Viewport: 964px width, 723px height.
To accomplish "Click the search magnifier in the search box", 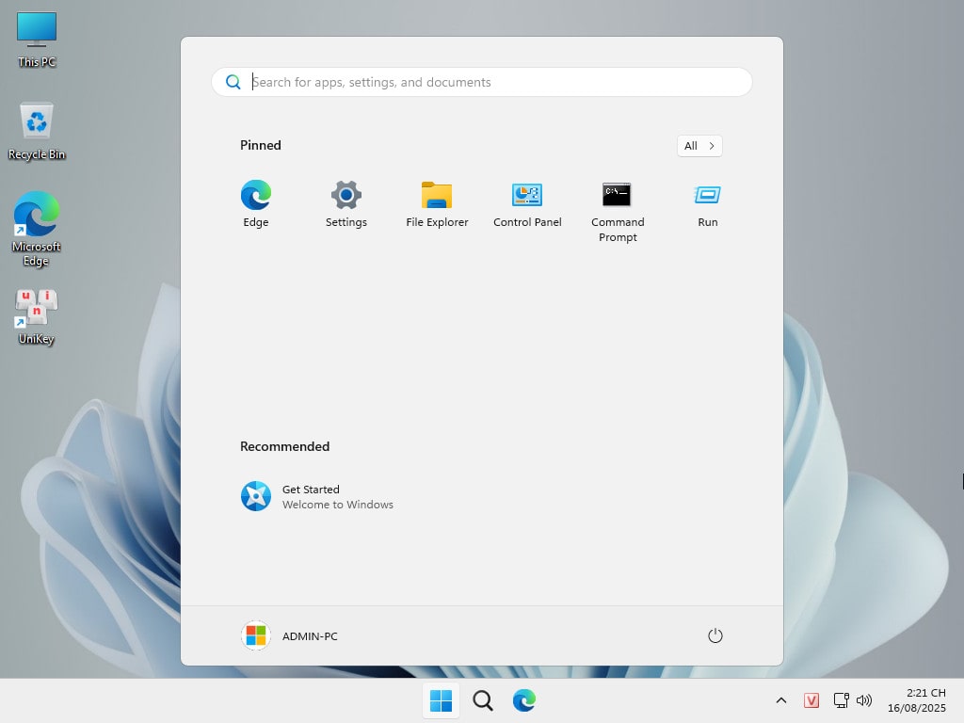I will (x=233, y=82).
